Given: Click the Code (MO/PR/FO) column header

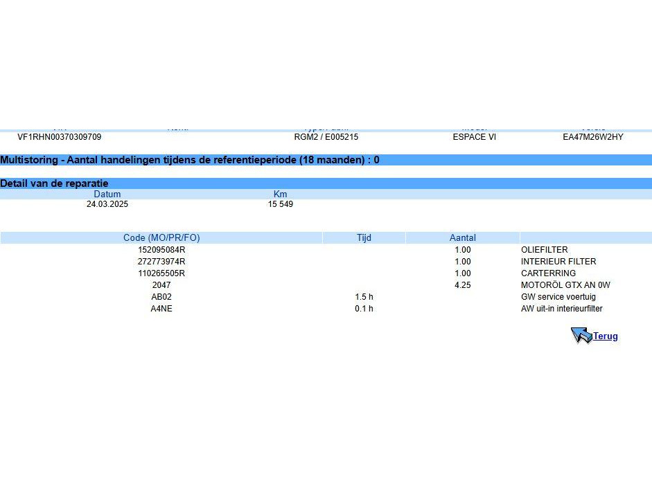Looking at the screenshot, I should click(x=161, y=237).
